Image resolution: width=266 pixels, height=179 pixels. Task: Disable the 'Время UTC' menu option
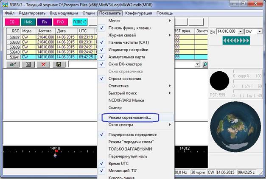(x=120, y=163)
